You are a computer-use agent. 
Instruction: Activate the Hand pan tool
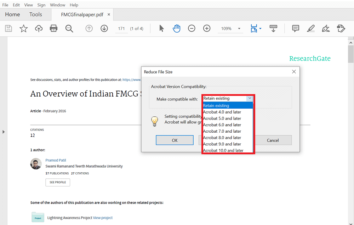[x=176, y=29]
